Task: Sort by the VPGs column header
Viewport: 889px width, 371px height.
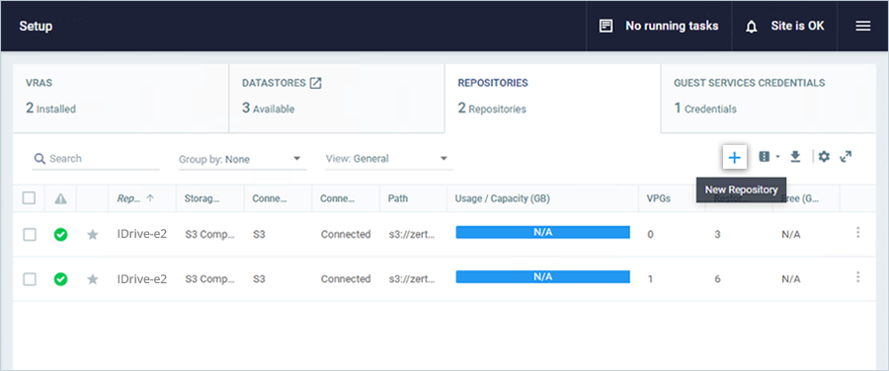Action: [659, 198]
